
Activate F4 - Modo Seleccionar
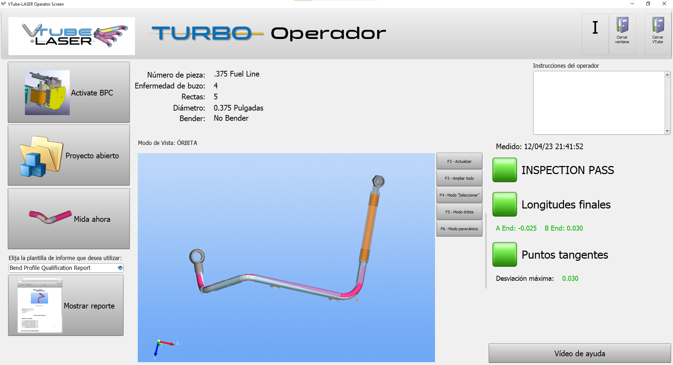coord(459,195)
